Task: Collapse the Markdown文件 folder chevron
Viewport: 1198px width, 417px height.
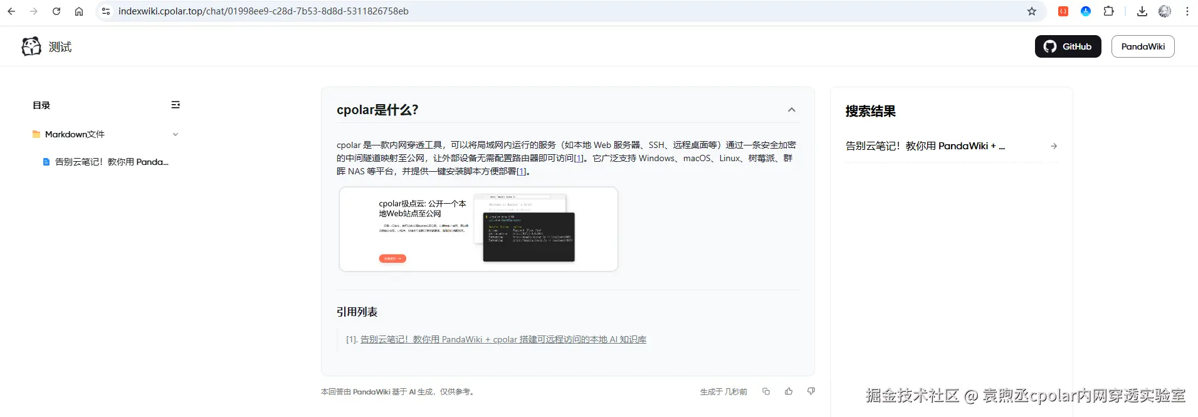Action: point(176,134)
